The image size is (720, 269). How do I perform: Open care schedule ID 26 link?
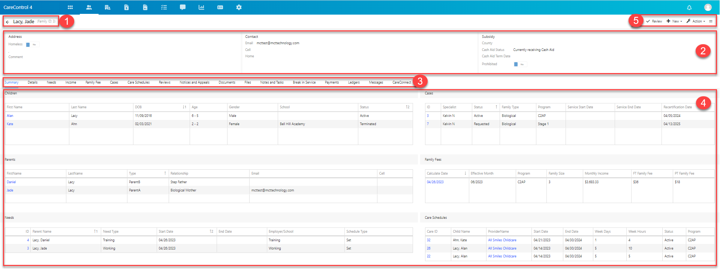(x=429, y=248)
